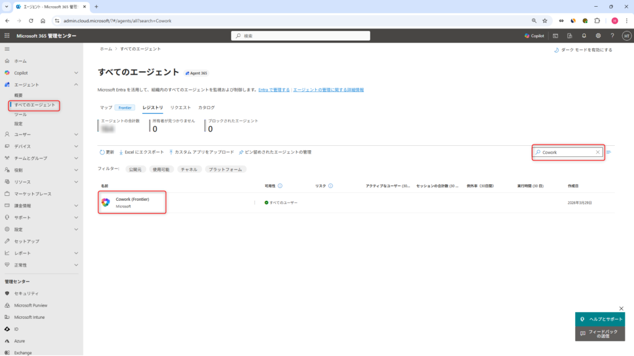634x356 pixels.
Task: Collapse the エージェント sidebar section
Action: (76, 85)
